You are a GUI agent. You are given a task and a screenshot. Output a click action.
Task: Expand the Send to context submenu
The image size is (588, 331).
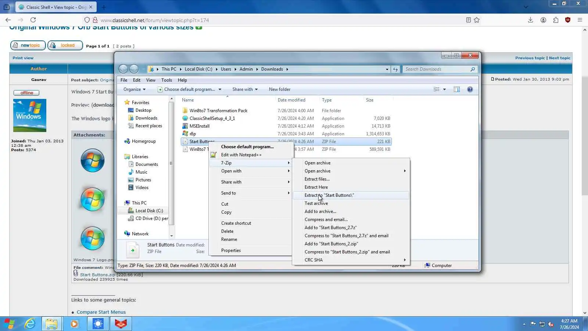pos(250,193)
